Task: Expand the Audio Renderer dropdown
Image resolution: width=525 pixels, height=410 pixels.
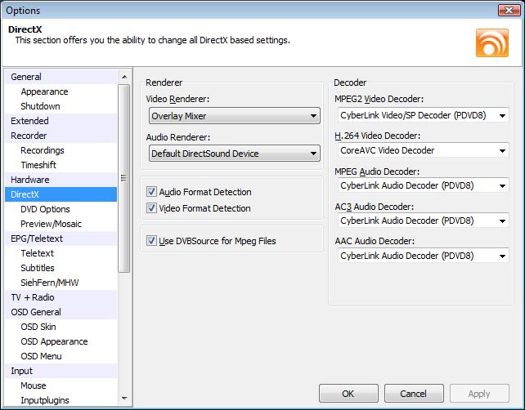Action: (x=233, y=153)
